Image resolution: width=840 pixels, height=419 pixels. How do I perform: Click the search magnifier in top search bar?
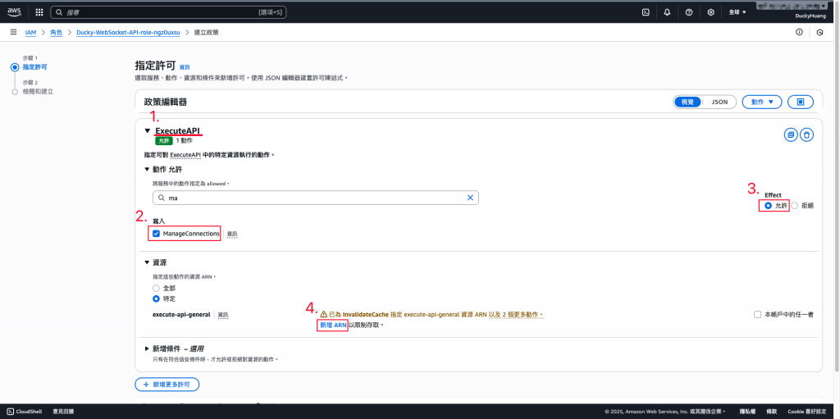pos(59,11)
